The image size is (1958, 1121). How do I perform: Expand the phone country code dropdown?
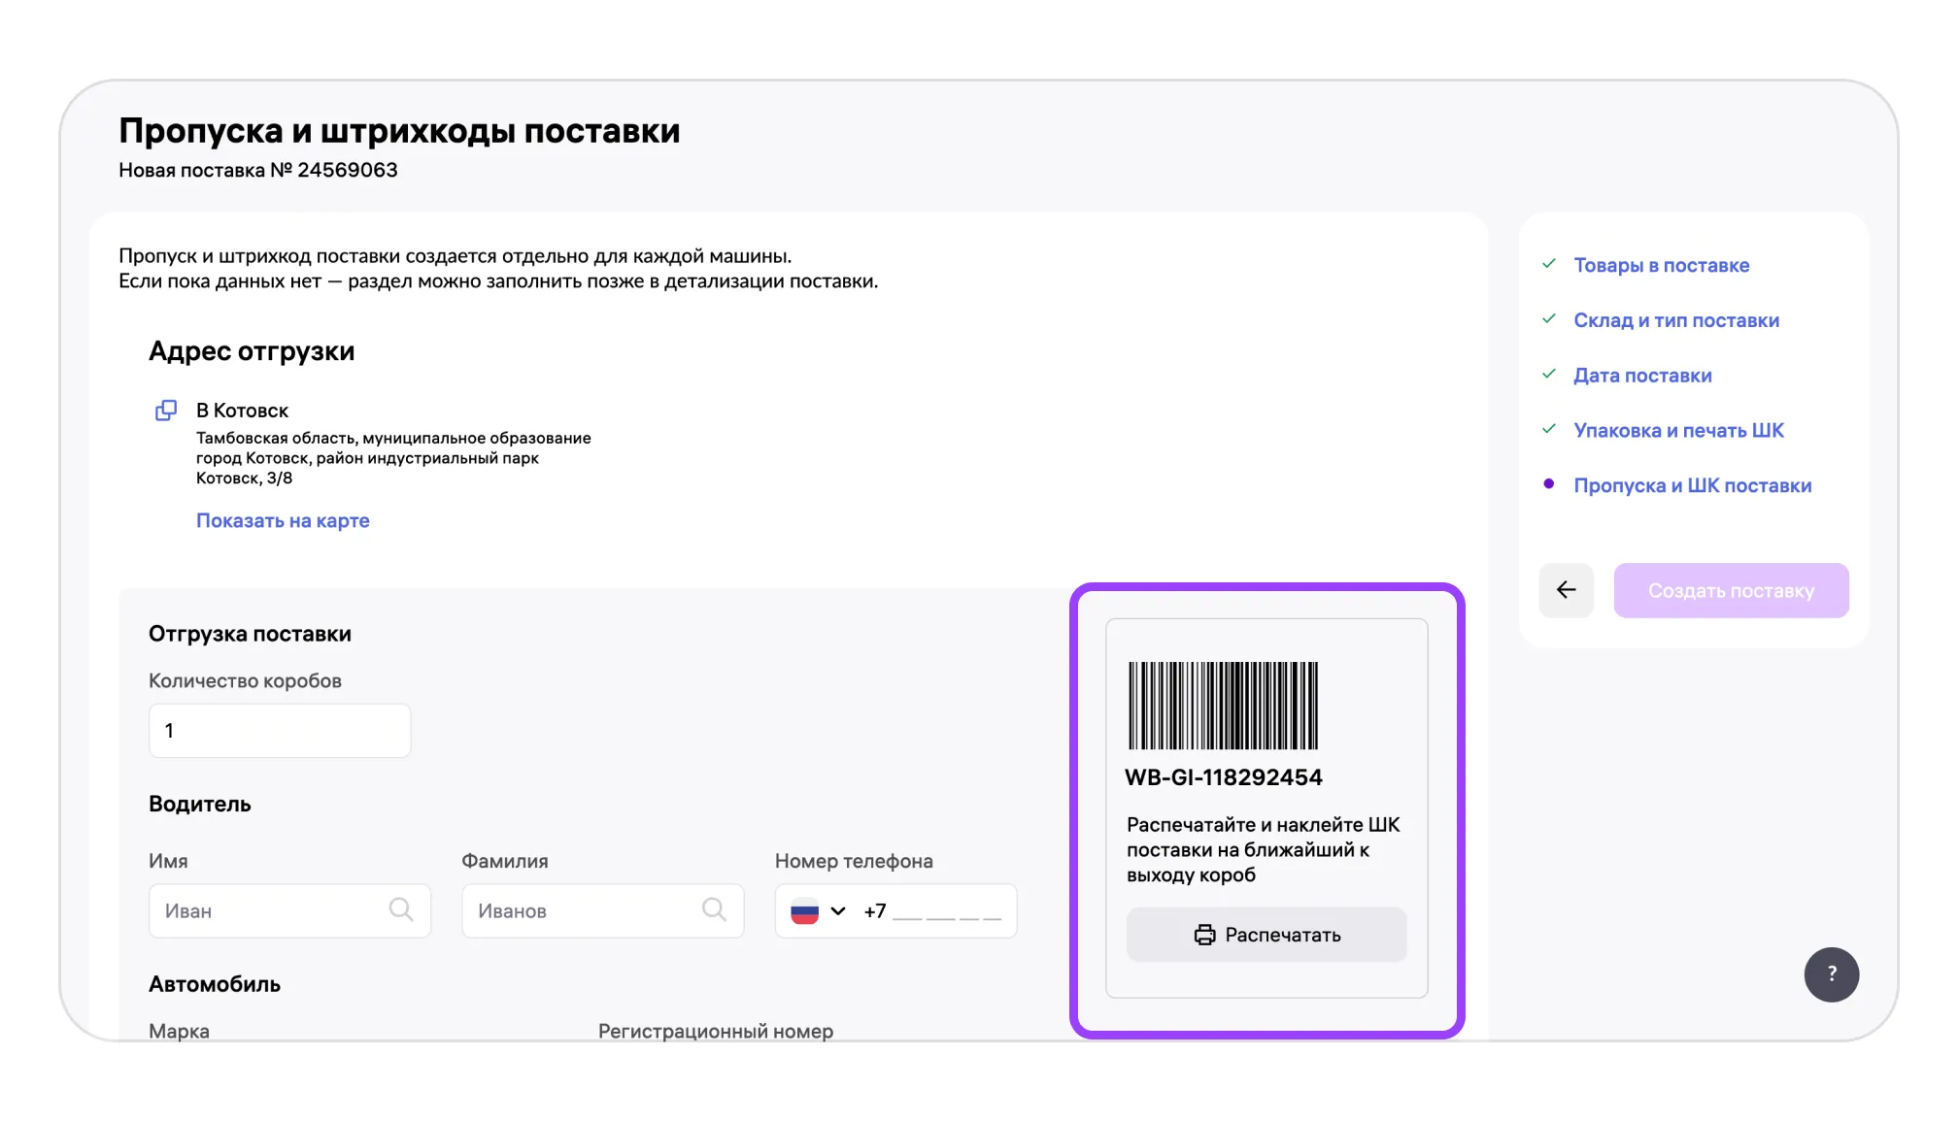pyautogui.click(x=838, y=911)
